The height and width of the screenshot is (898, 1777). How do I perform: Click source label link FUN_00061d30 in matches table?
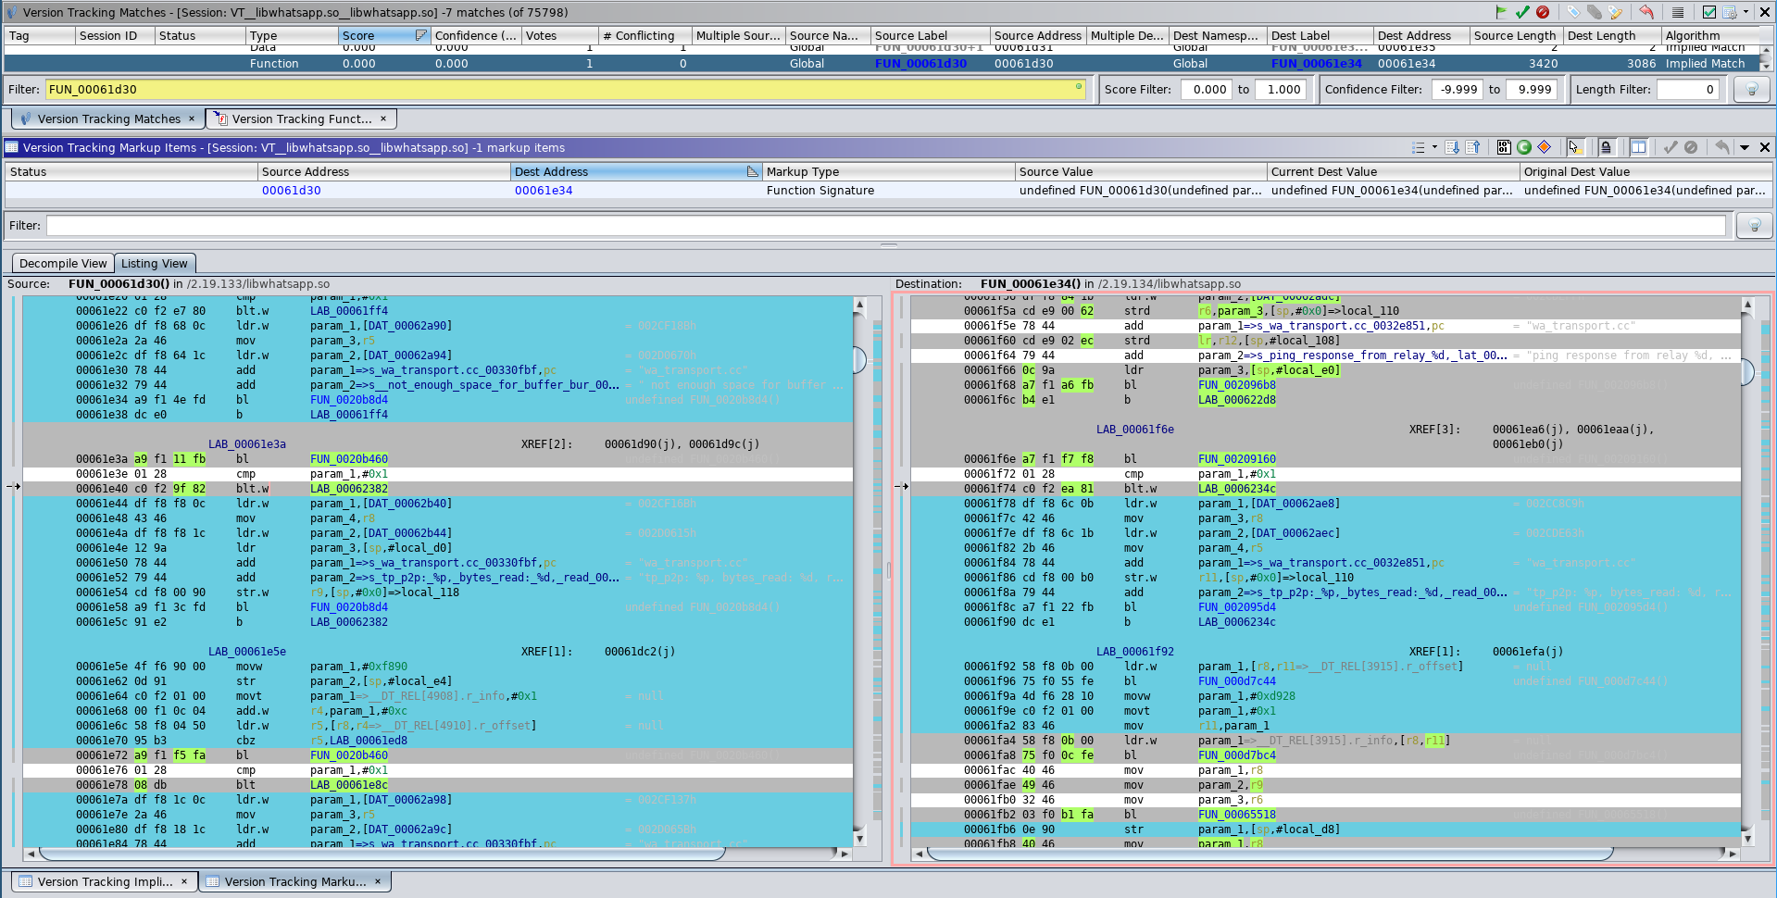(920, 64)
